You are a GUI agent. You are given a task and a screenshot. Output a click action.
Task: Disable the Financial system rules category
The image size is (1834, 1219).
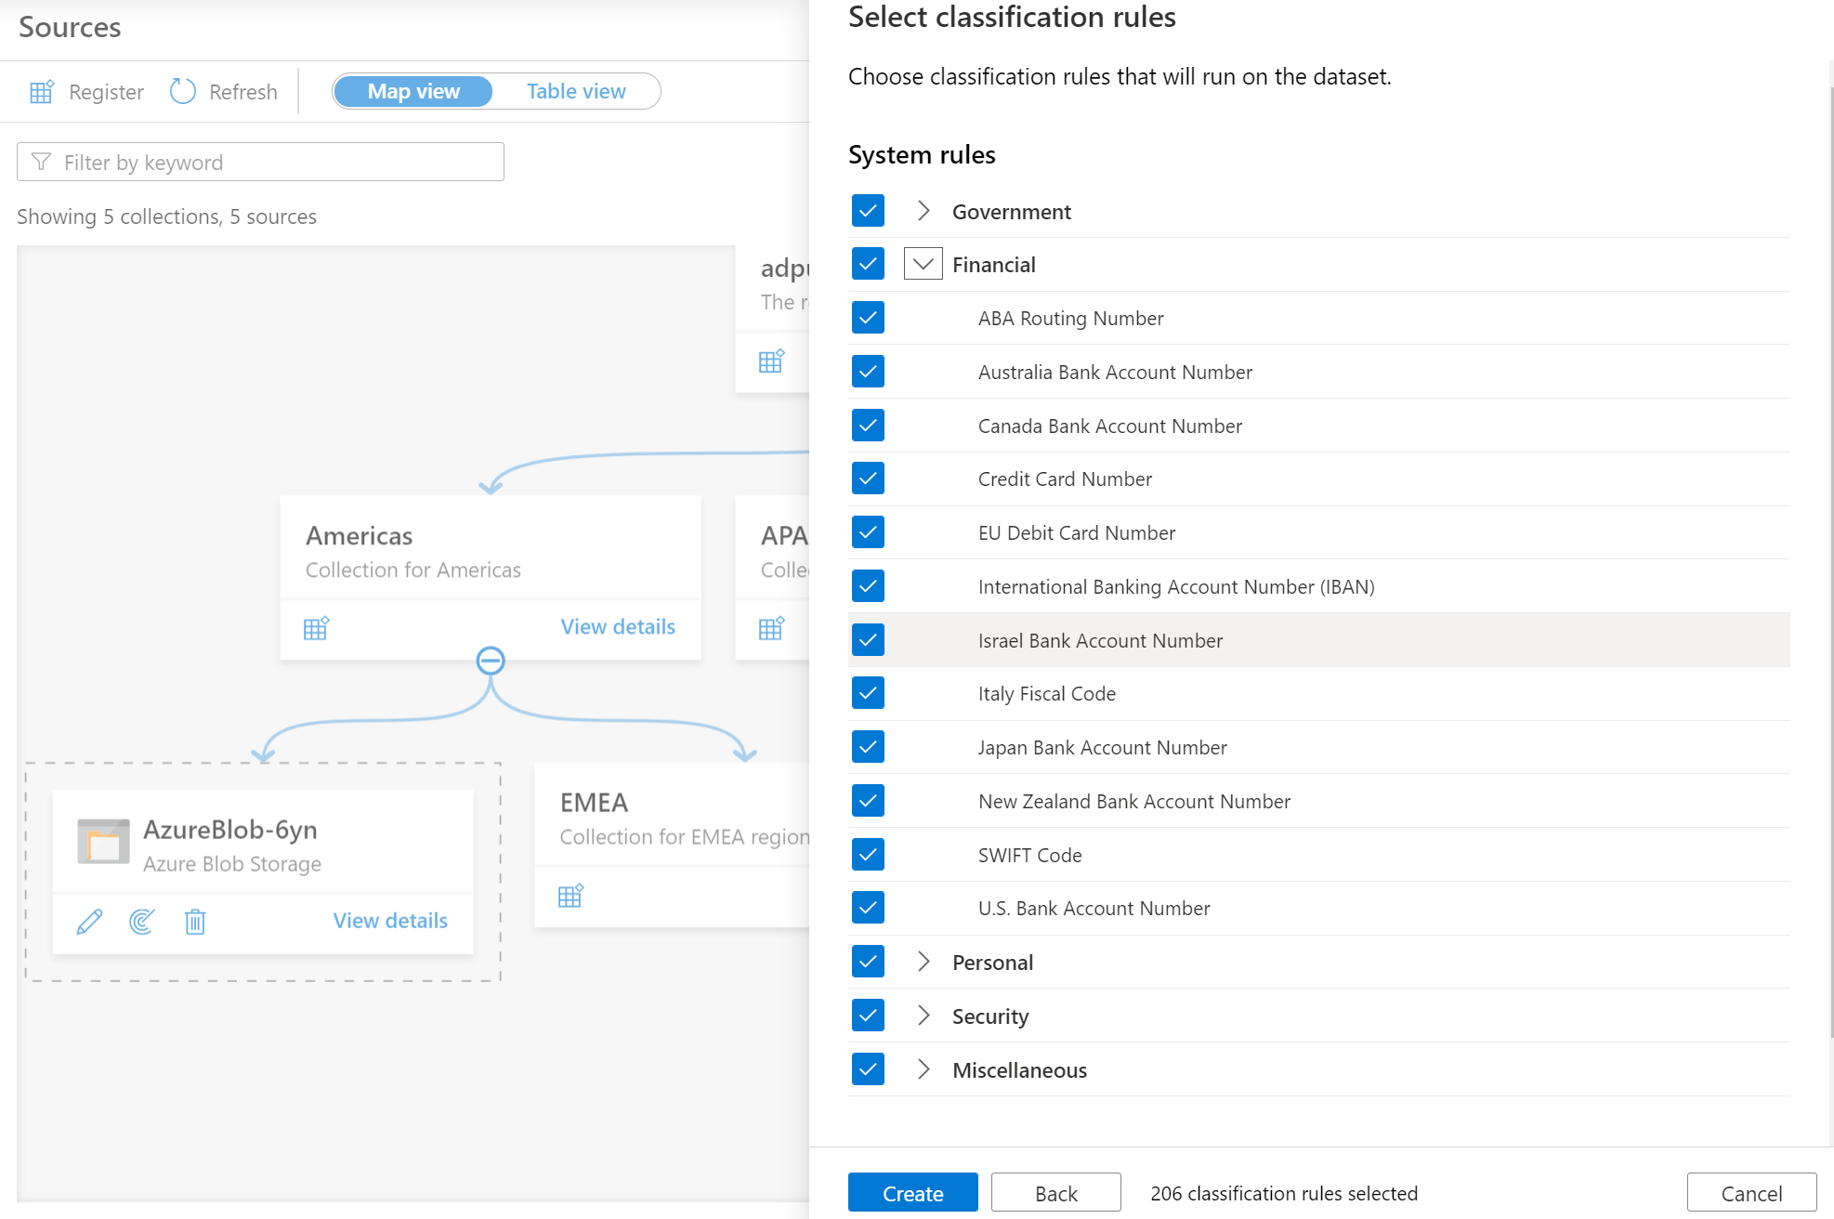point(868,264)
